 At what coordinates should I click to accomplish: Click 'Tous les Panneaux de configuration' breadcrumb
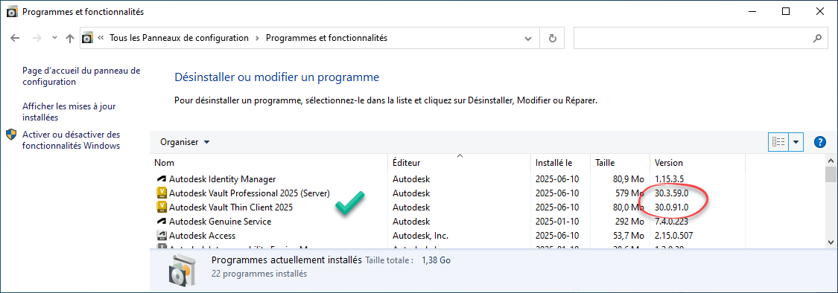[x=179, y=38]
